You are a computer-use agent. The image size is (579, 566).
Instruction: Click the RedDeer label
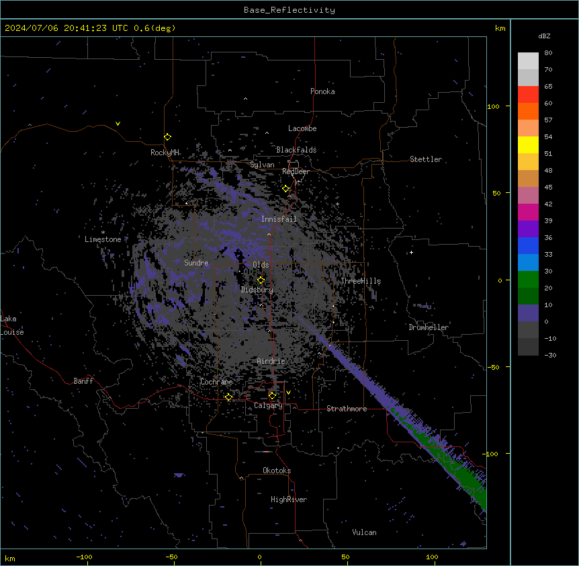296,171
